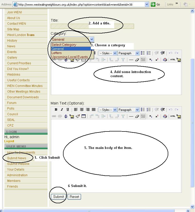Open Styles dropdown in Main Text toolbar
Screen dimensions: 195x212
coord(108,110)
